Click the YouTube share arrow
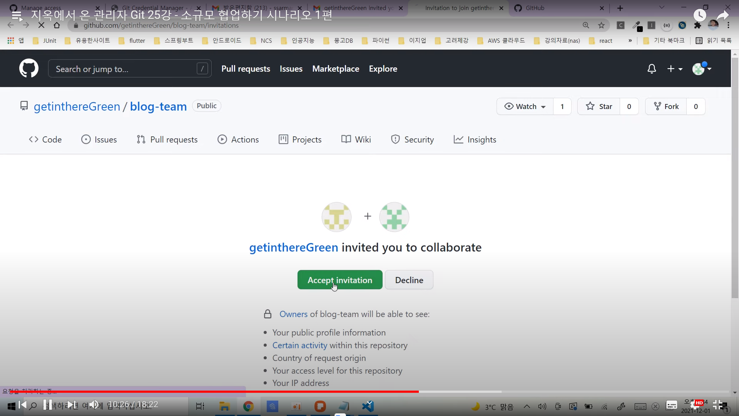Viewport: 739px width, 416px height. (722, 15)
